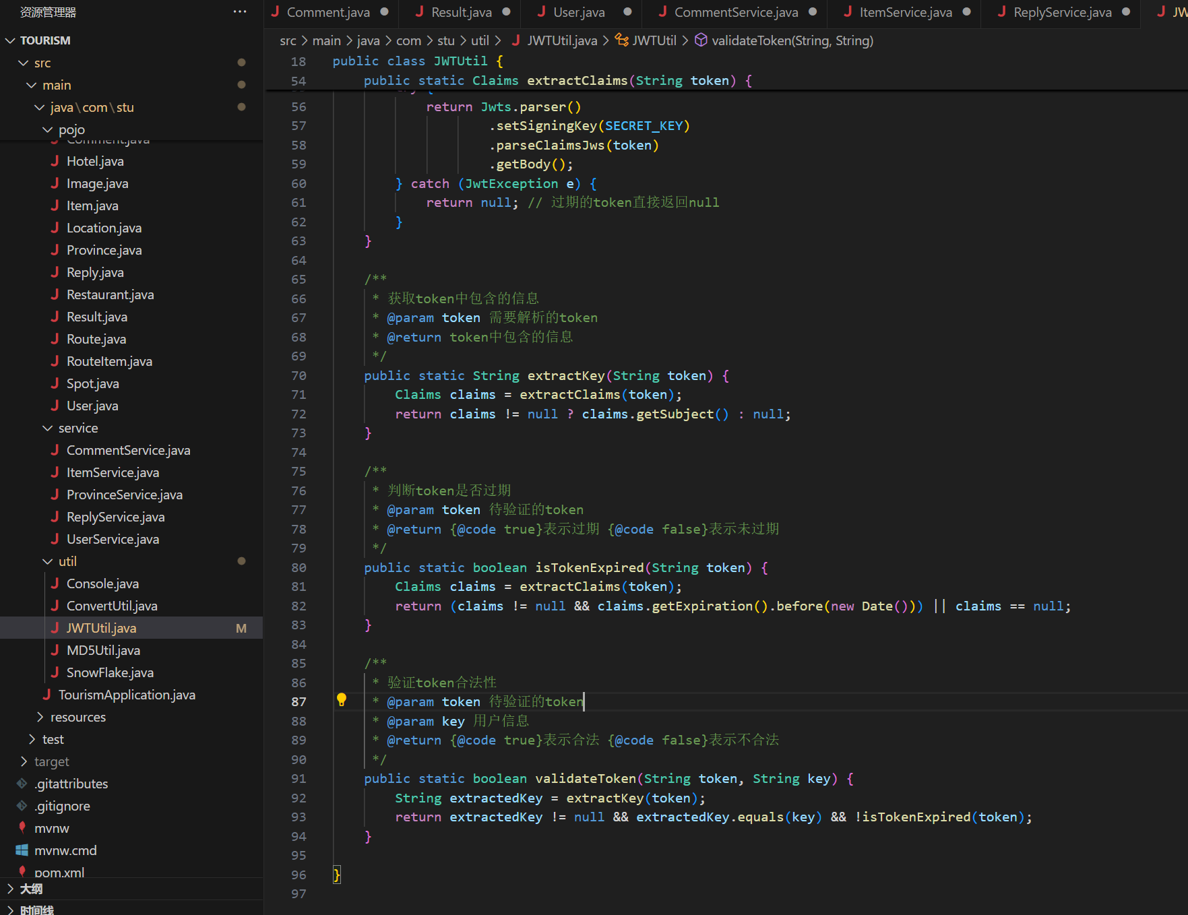Click the unsaved dot on Comment.java tab
The width and height of the screenshot is (1188, 915).
click(384, 12)
